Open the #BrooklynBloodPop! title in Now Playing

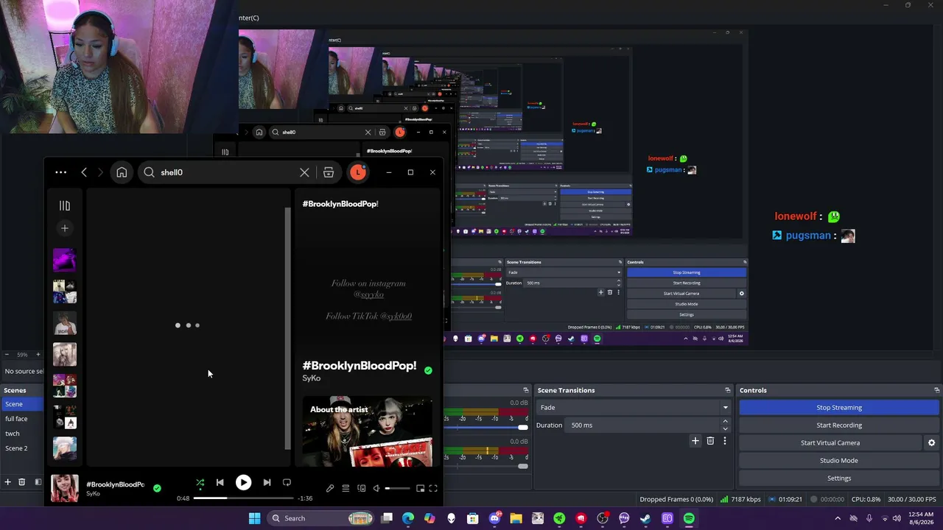(x=360, y=366)
